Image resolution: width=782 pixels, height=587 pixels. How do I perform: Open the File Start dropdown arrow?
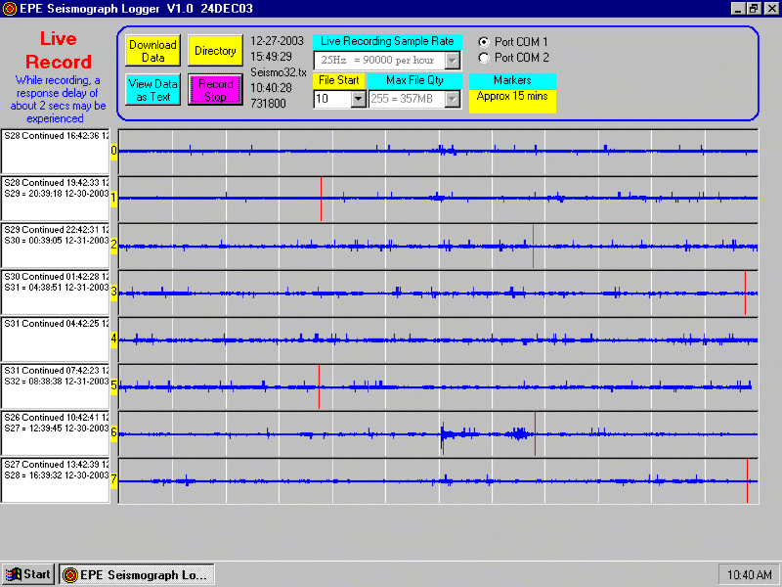[358, 99]
